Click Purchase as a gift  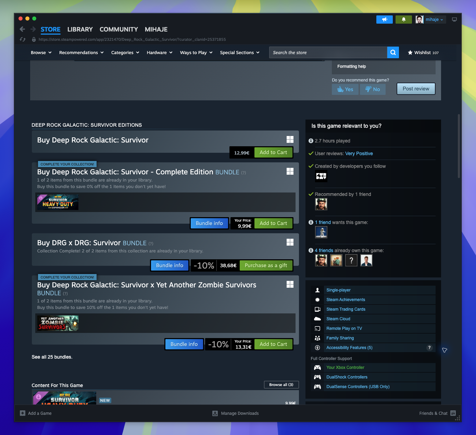click(266, 265)
